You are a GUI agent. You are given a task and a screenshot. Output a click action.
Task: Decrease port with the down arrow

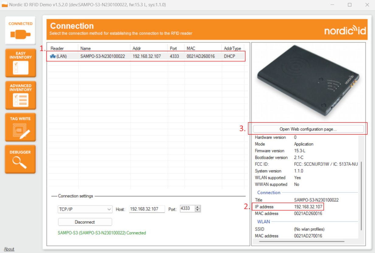click(198, 210)
